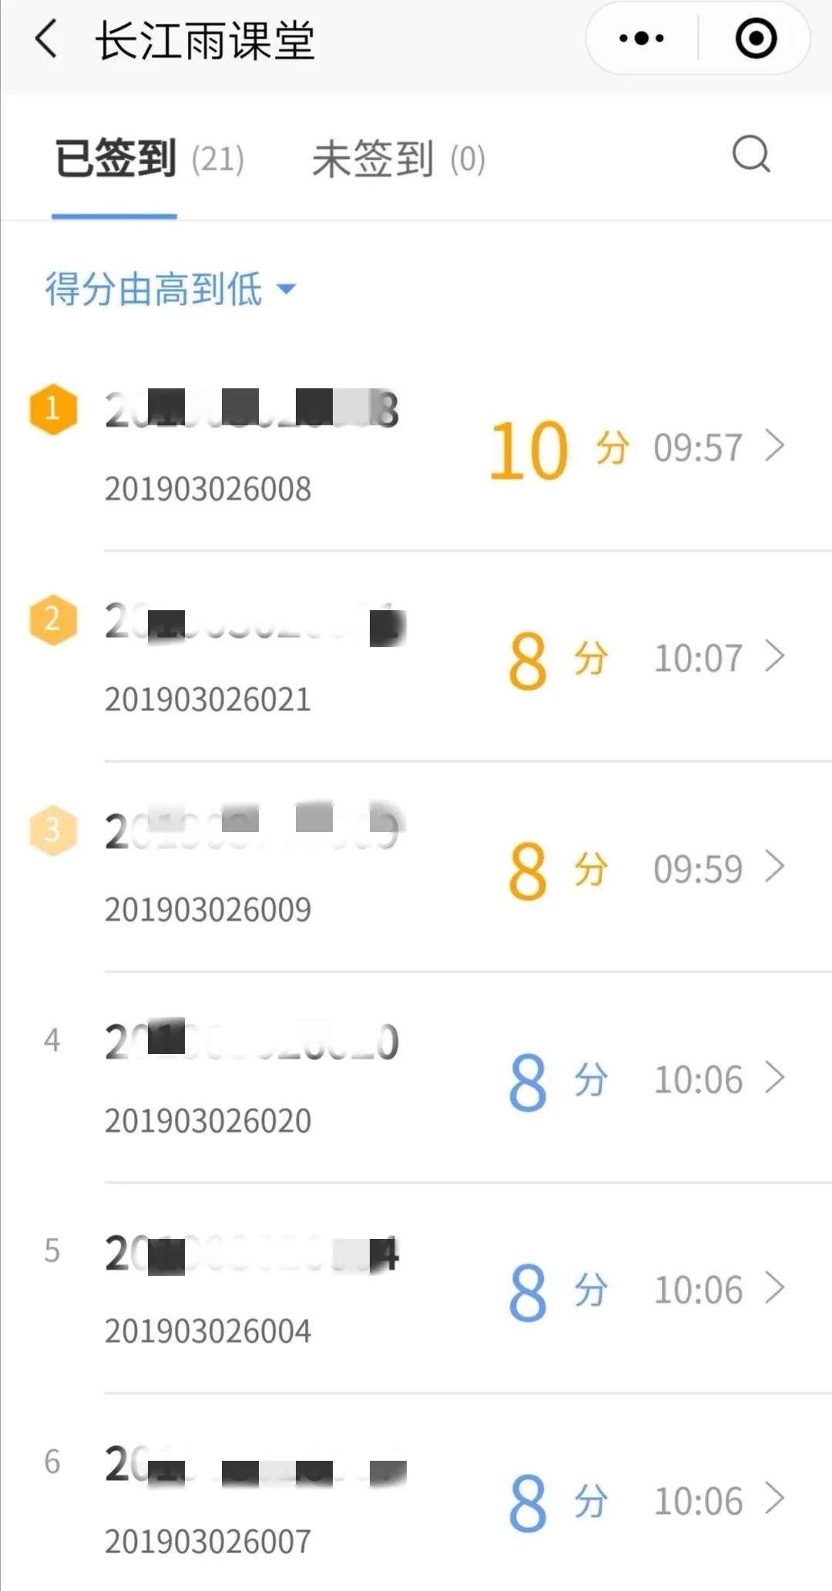
Task: Click the 长江雨课堂 page title
Action: click(205, 40)
